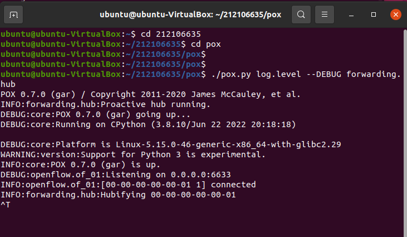Click the 'Proactive hub running' log line

[106, 104]
